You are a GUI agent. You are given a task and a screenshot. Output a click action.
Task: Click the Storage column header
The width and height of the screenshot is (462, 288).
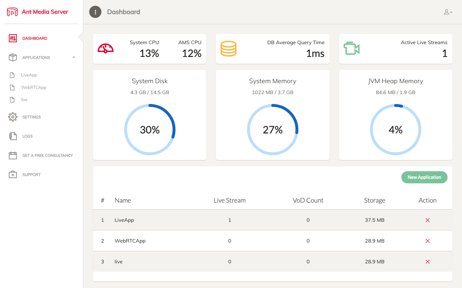(x=375, y=200)
